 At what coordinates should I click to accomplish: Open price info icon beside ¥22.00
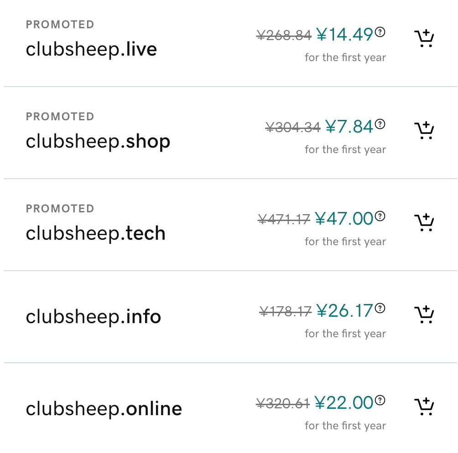pos(380,400)
